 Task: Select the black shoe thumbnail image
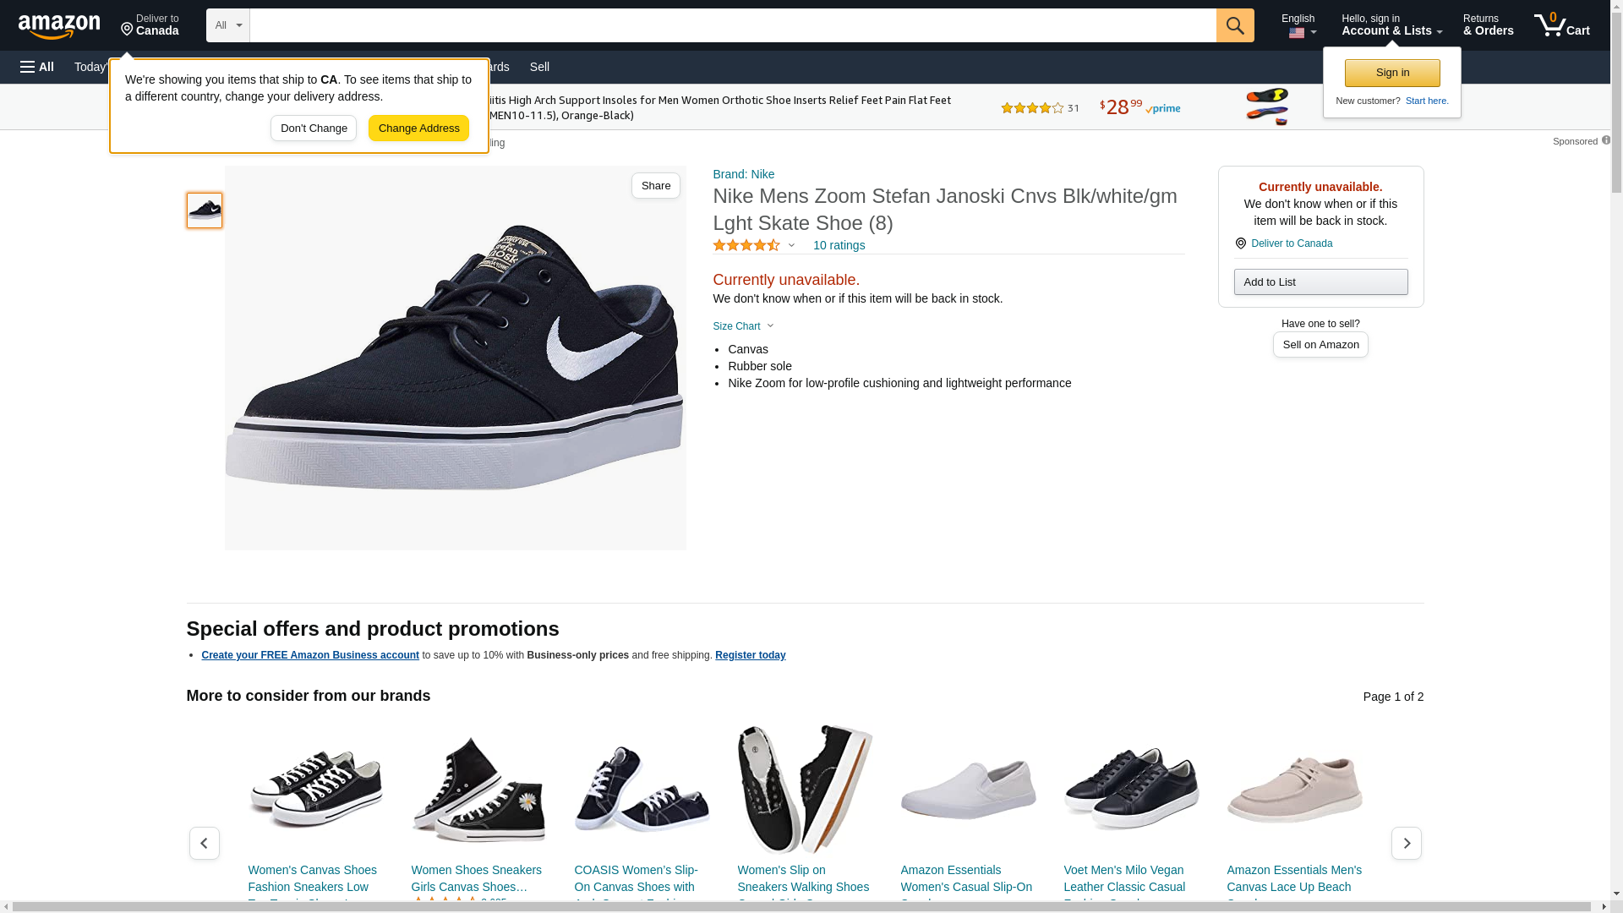coord(205,210)
